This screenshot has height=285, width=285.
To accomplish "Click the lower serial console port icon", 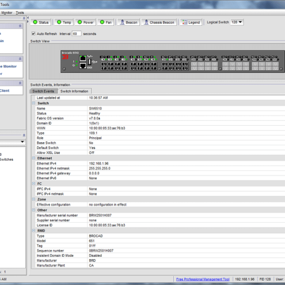I will point(83,66).
